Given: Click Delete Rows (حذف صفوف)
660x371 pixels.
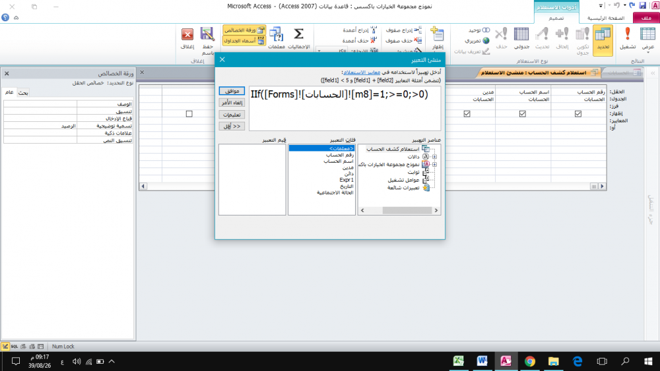Looking at the screenshot, I should 404,40.
